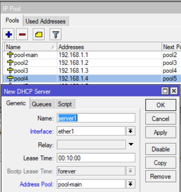This screenshot has width=181, height=192.
Task: Click the pool-main row icon
Action: click(x=10, y=54)
